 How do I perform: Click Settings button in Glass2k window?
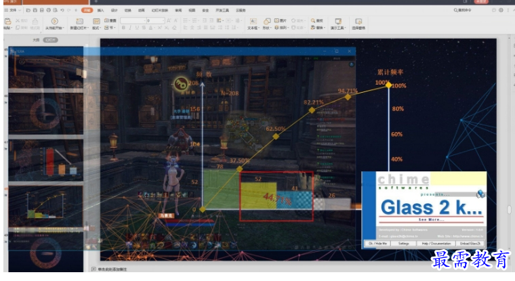pyautogui.click(x=404, y=244)
